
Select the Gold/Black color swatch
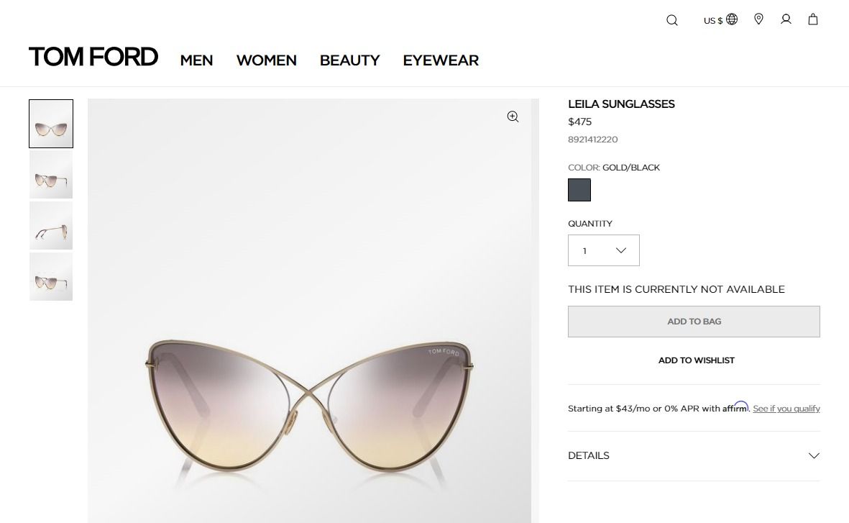579,190
